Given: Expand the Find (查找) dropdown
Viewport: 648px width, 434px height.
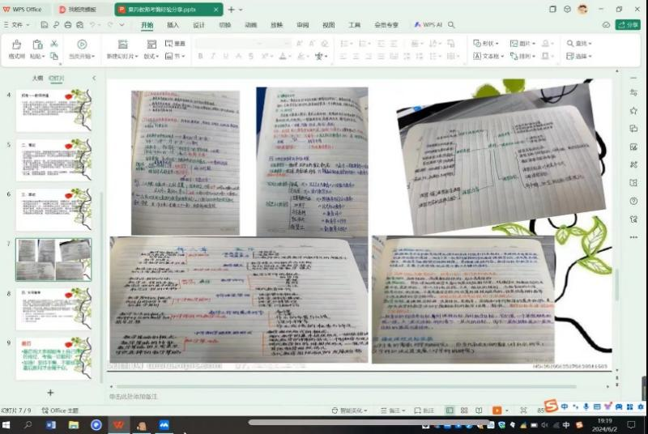Looking at the screenshot, I should (580, 43).
